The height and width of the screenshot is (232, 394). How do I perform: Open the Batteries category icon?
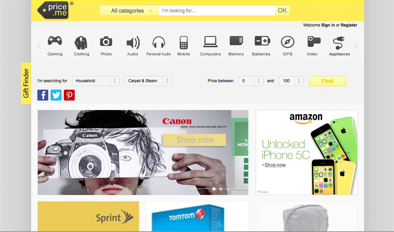[262, 41]
